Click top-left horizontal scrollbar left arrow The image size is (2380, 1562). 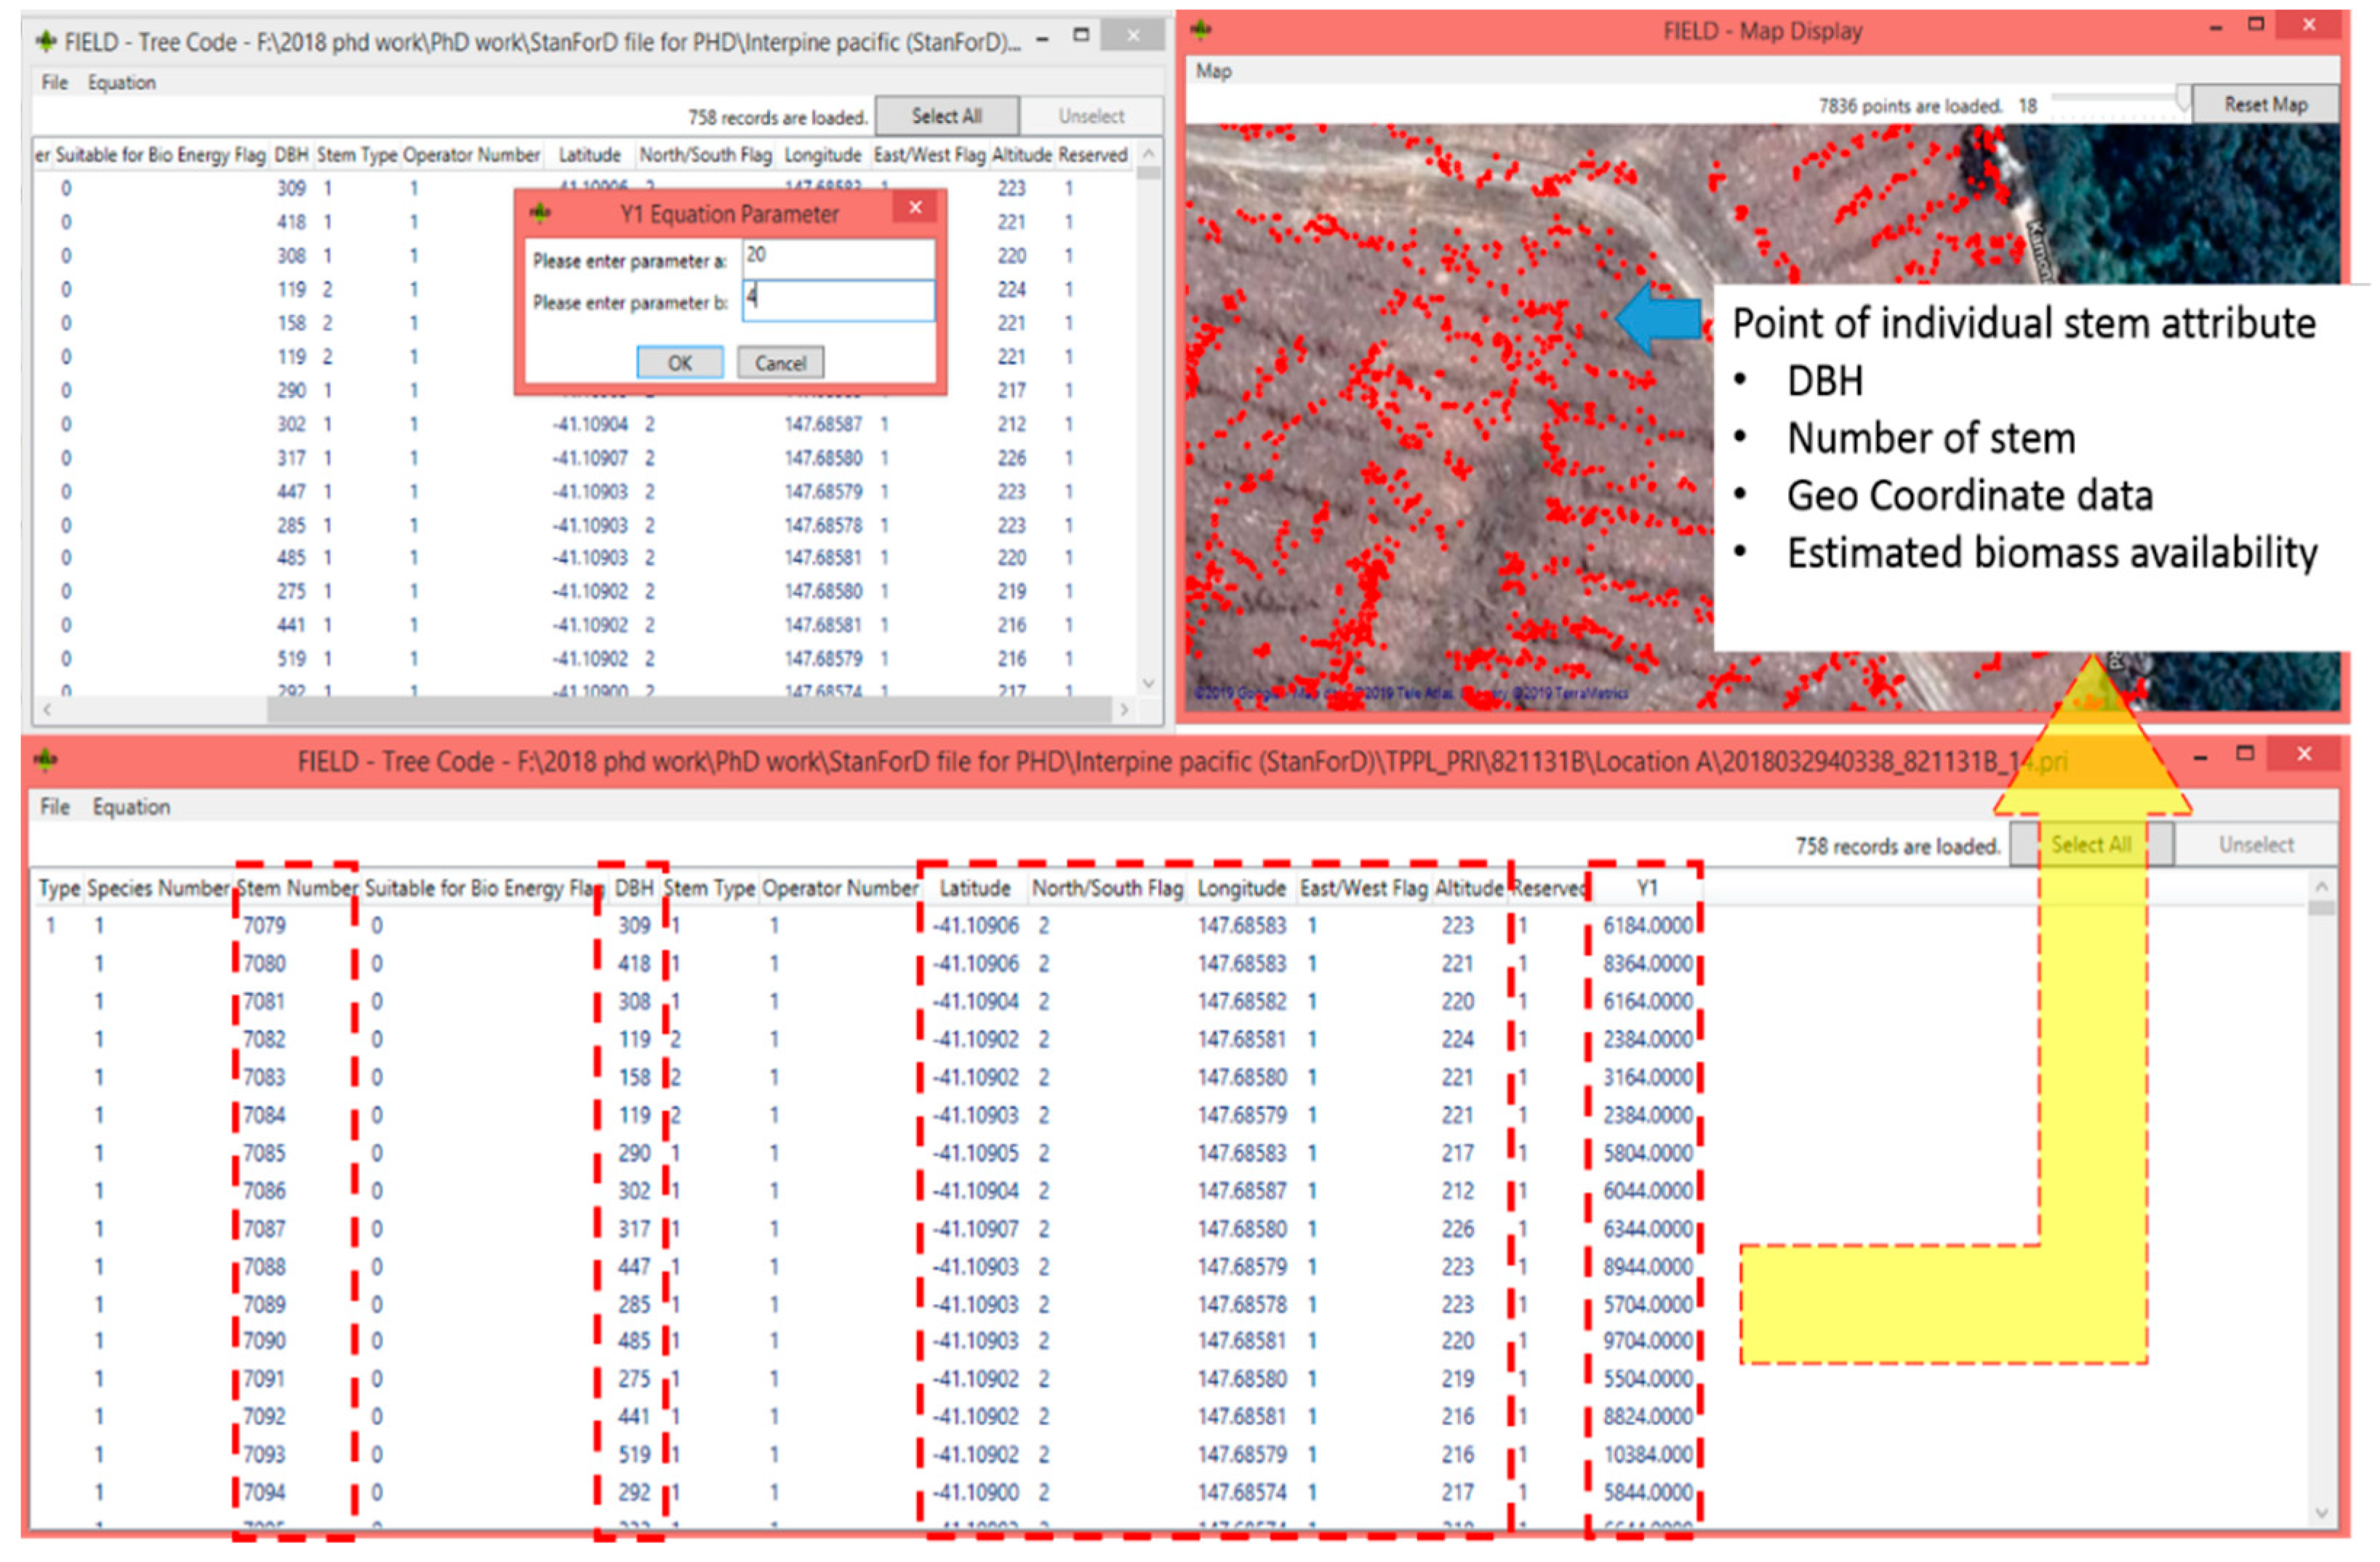tap(46, 709)
